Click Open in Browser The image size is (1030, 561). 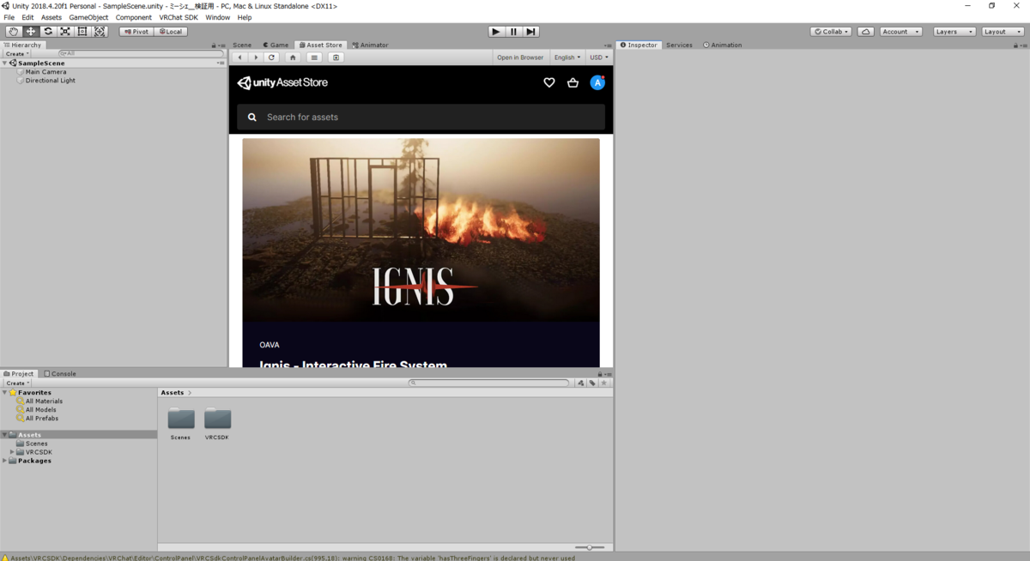point(520,57)
